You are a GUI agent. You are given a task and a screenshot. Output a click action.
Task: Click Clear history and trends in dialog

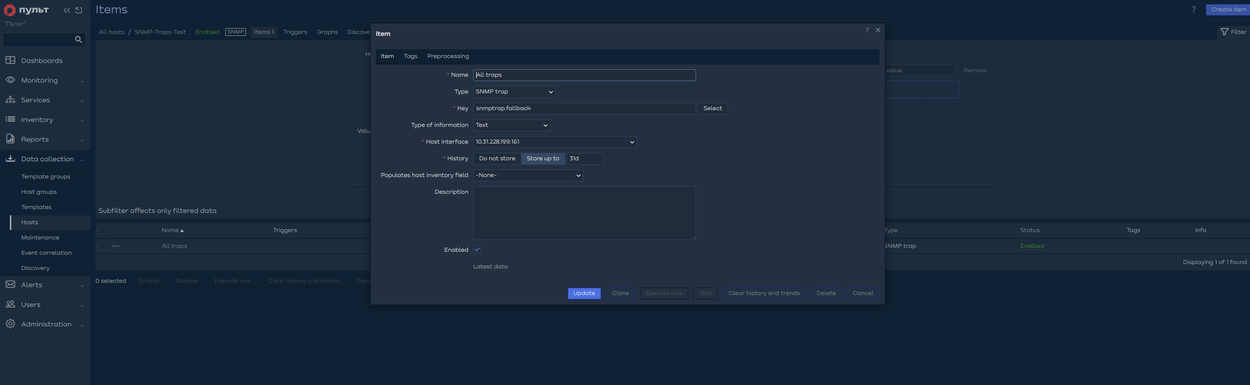click(x=764, y=293)
